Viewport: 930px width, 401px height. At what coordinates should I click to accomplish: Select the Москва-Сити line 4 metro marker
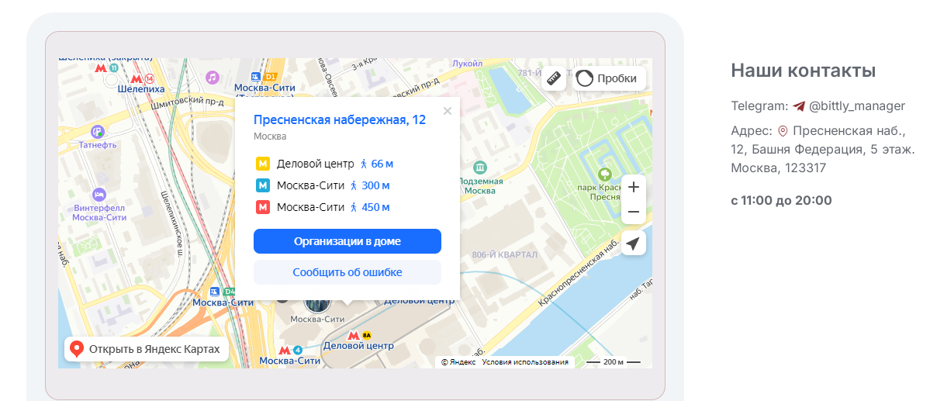pyautogui.click(x=291, y=350)
